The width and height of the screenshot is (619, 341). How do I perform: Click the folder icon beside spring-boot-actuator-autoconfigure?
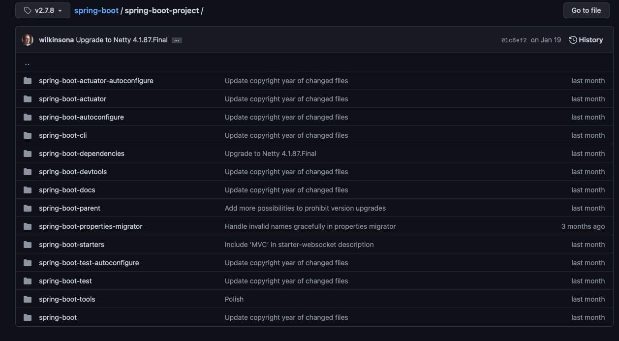(28, 81)
